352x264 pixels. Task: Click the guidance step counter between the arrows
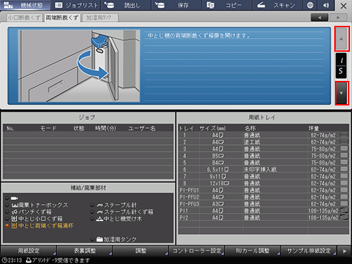[x=341, y=66]
